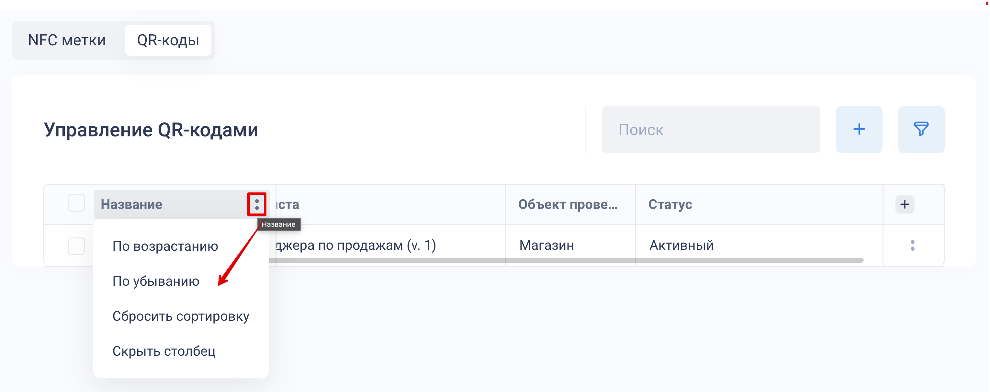Select the QR-коды tab
Screen dimensions: 990x392
tap(168, 40)
